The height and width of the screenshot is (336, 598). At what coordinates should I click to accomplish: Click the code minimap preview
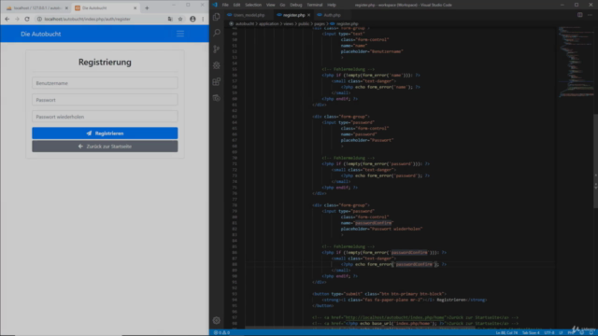[x=576, y=63]
